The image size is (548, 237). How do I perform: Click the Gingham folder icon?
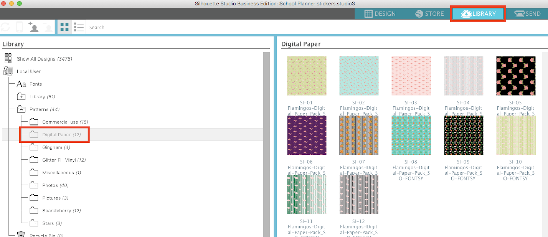coord(34,147)
